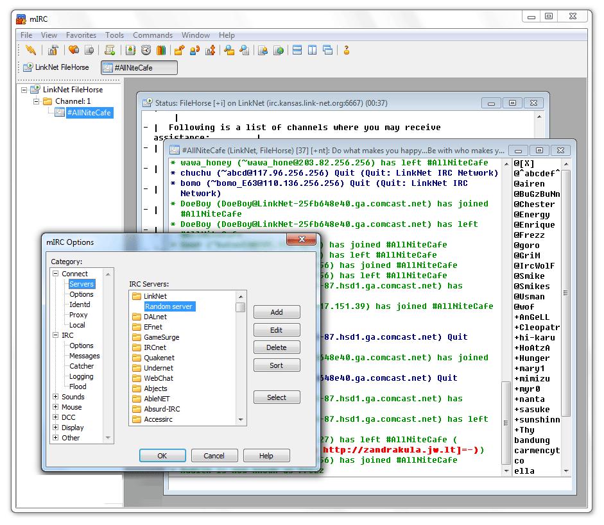Click the Select button
This screenshot has height=525, width=604.
277,397
